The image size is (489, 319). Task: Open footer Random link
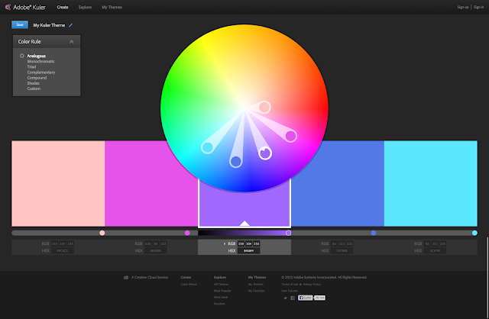pyautogui.click(x=219, y=304)
